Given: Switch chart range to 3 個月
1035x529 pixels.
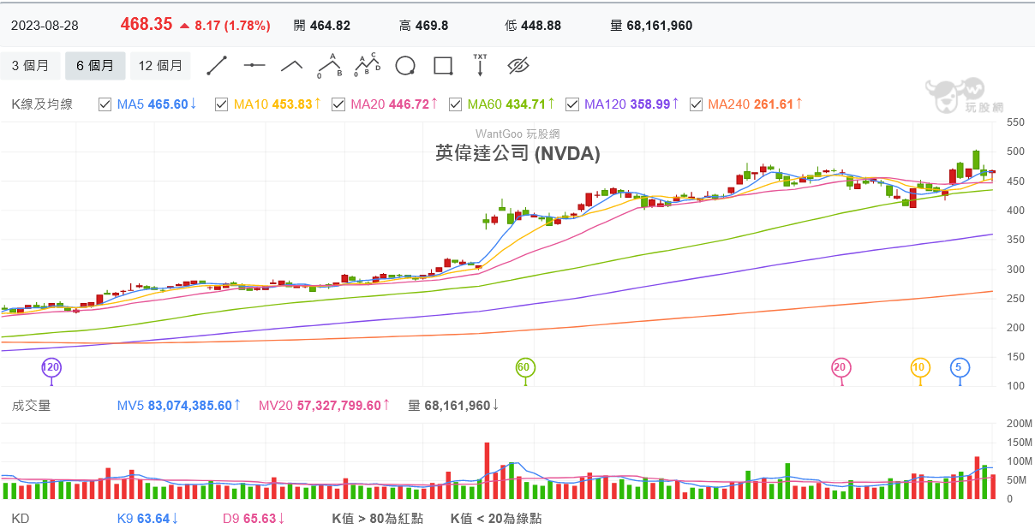Looking at the screenshot, I should coord(31,66).
